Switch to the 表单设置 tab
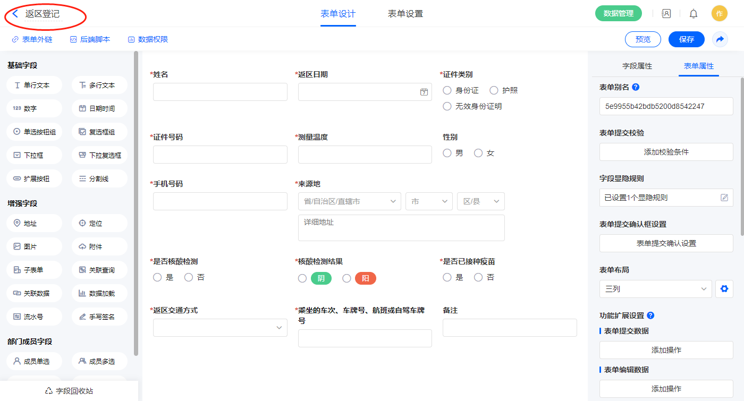The image size is (744, 401). coord(405,14)
